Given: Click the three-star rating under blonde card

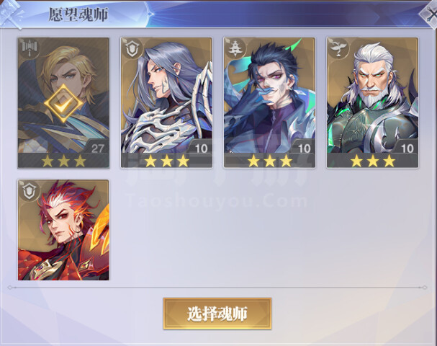Looking at the screenshot, I should pyautogui.click(x=63, y=161).
